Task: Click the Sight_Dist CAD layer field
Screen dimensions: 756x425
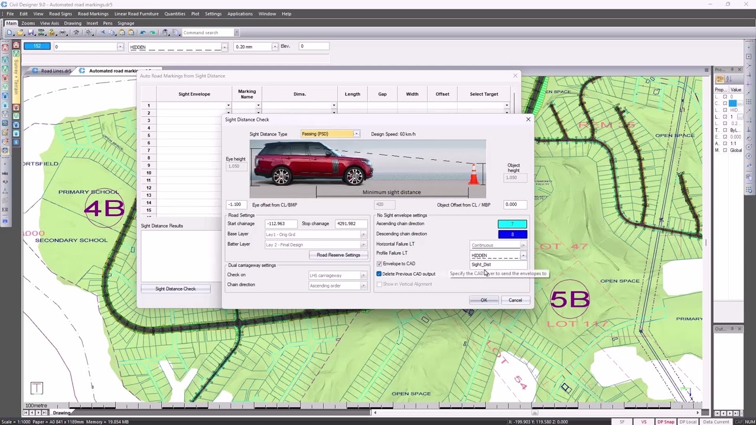Action: 498,264
